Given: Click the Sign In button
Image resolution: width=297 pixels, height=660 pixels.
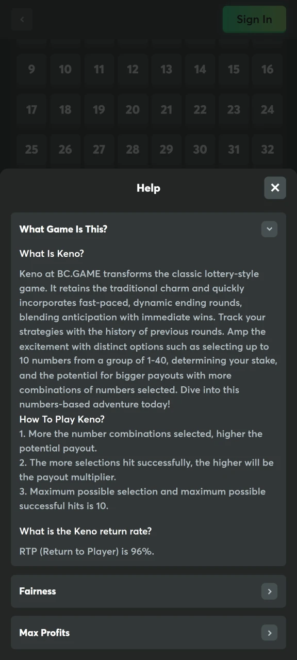Looking at the screenshot, I should 254,19.
